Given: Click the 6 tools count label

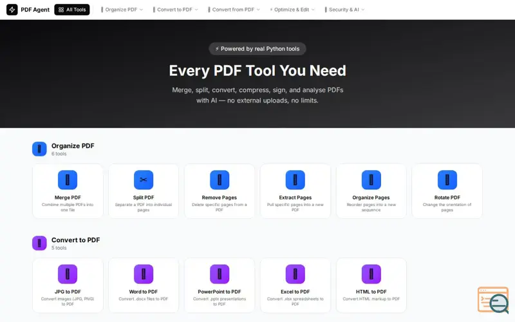Looking at the screenshot, I should pyautogui.click(x=59, y=154).
